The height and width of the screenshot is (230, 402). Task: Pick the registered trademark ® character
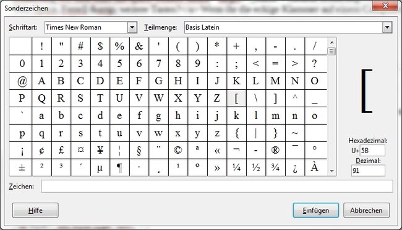click(275, 150)
